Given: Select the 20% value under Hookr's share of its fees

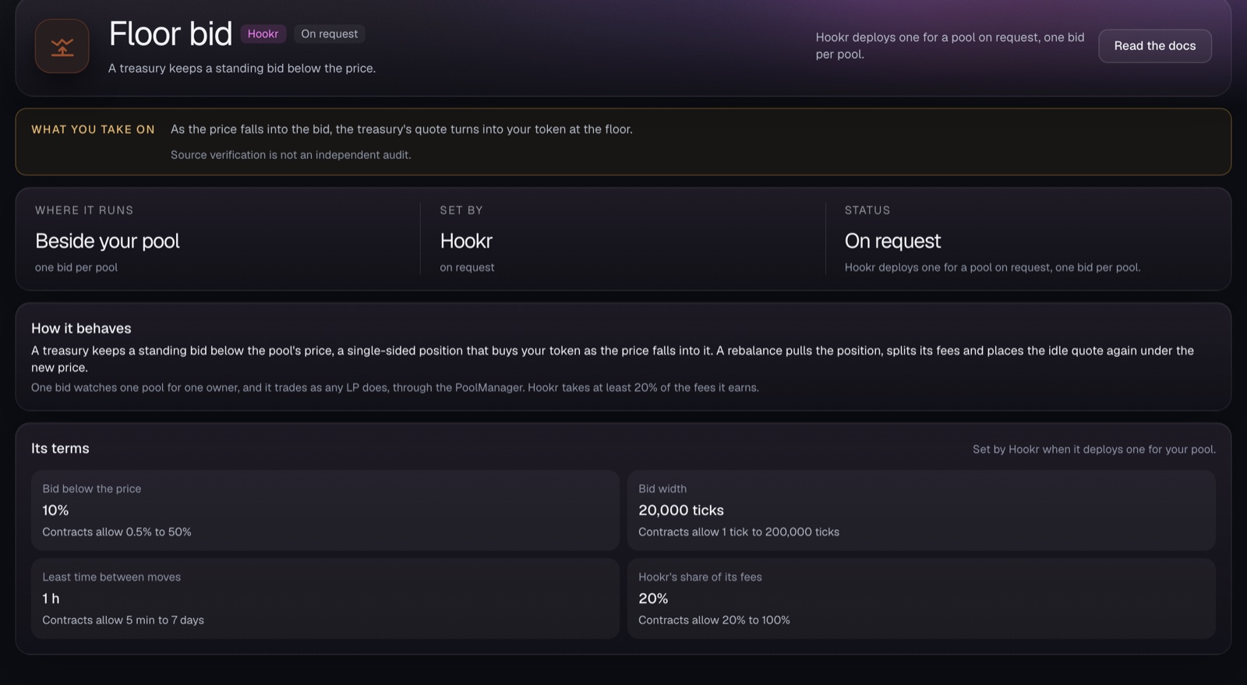Looking at the screenshot, I should tap(653, 598).
